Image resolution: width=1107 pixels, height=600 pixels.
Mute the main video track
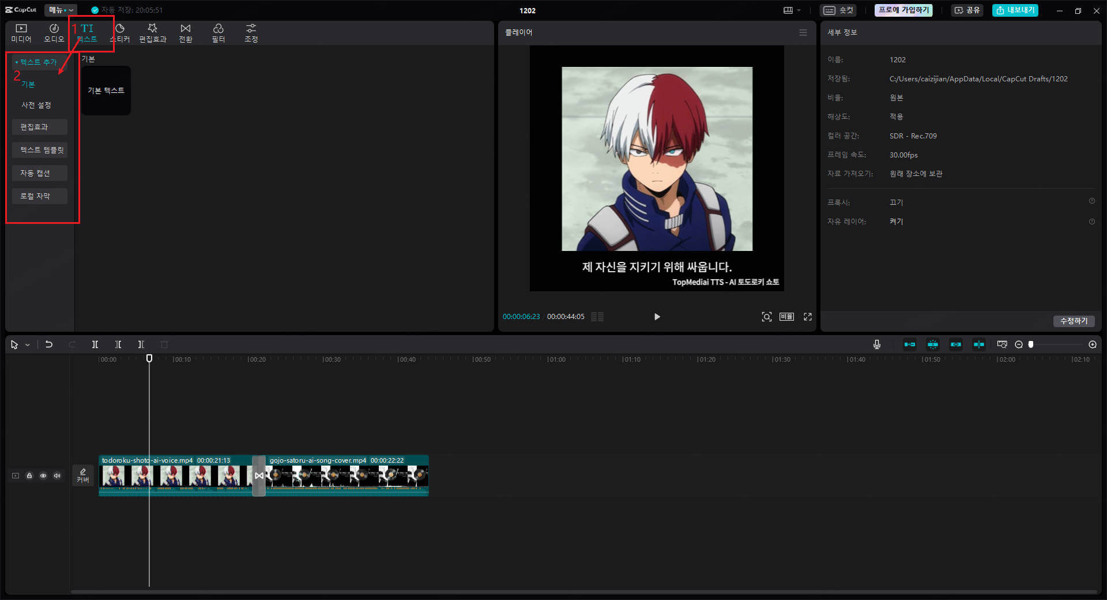pos(57,475)
